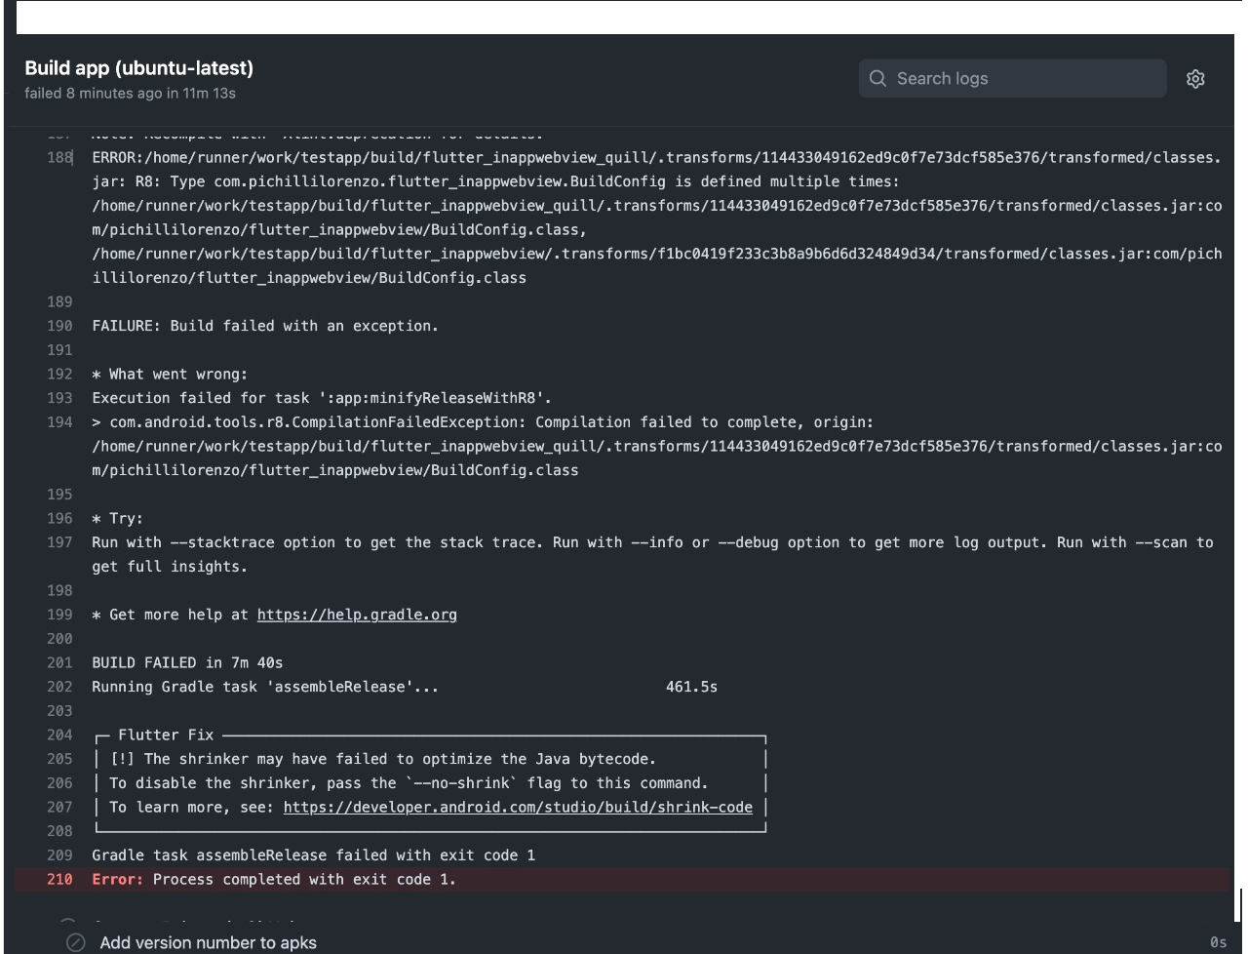
Task: Click the shrinker may have failed message line
Action: (x=382, y=759)
